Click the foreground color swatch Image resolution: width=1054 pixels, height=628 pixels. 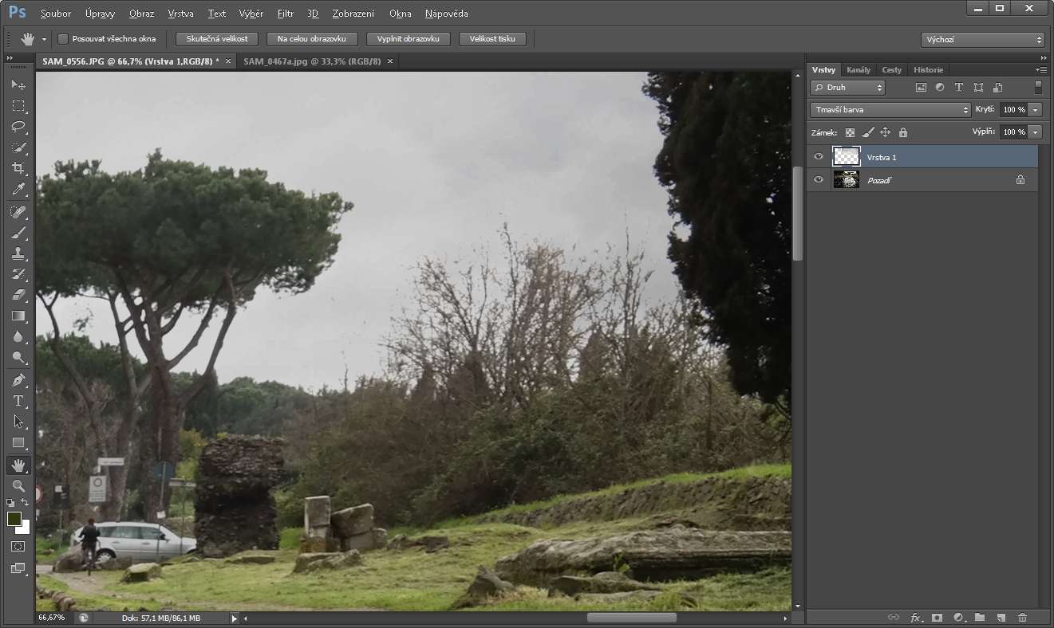click(x=14, y=519)
